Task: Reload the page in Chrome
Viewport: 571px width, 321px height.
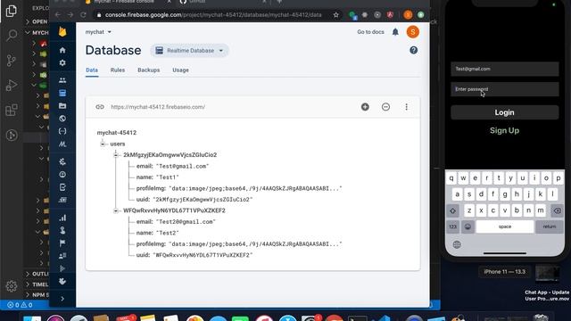Action: pos(83,15)
